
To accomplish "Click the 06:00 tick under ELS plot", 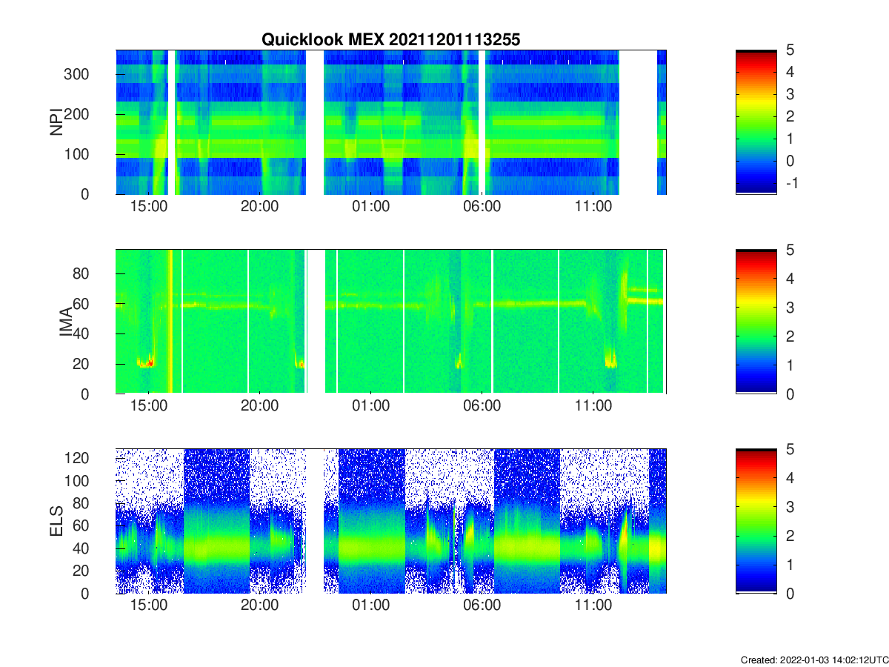I will [x=482, y=606].
